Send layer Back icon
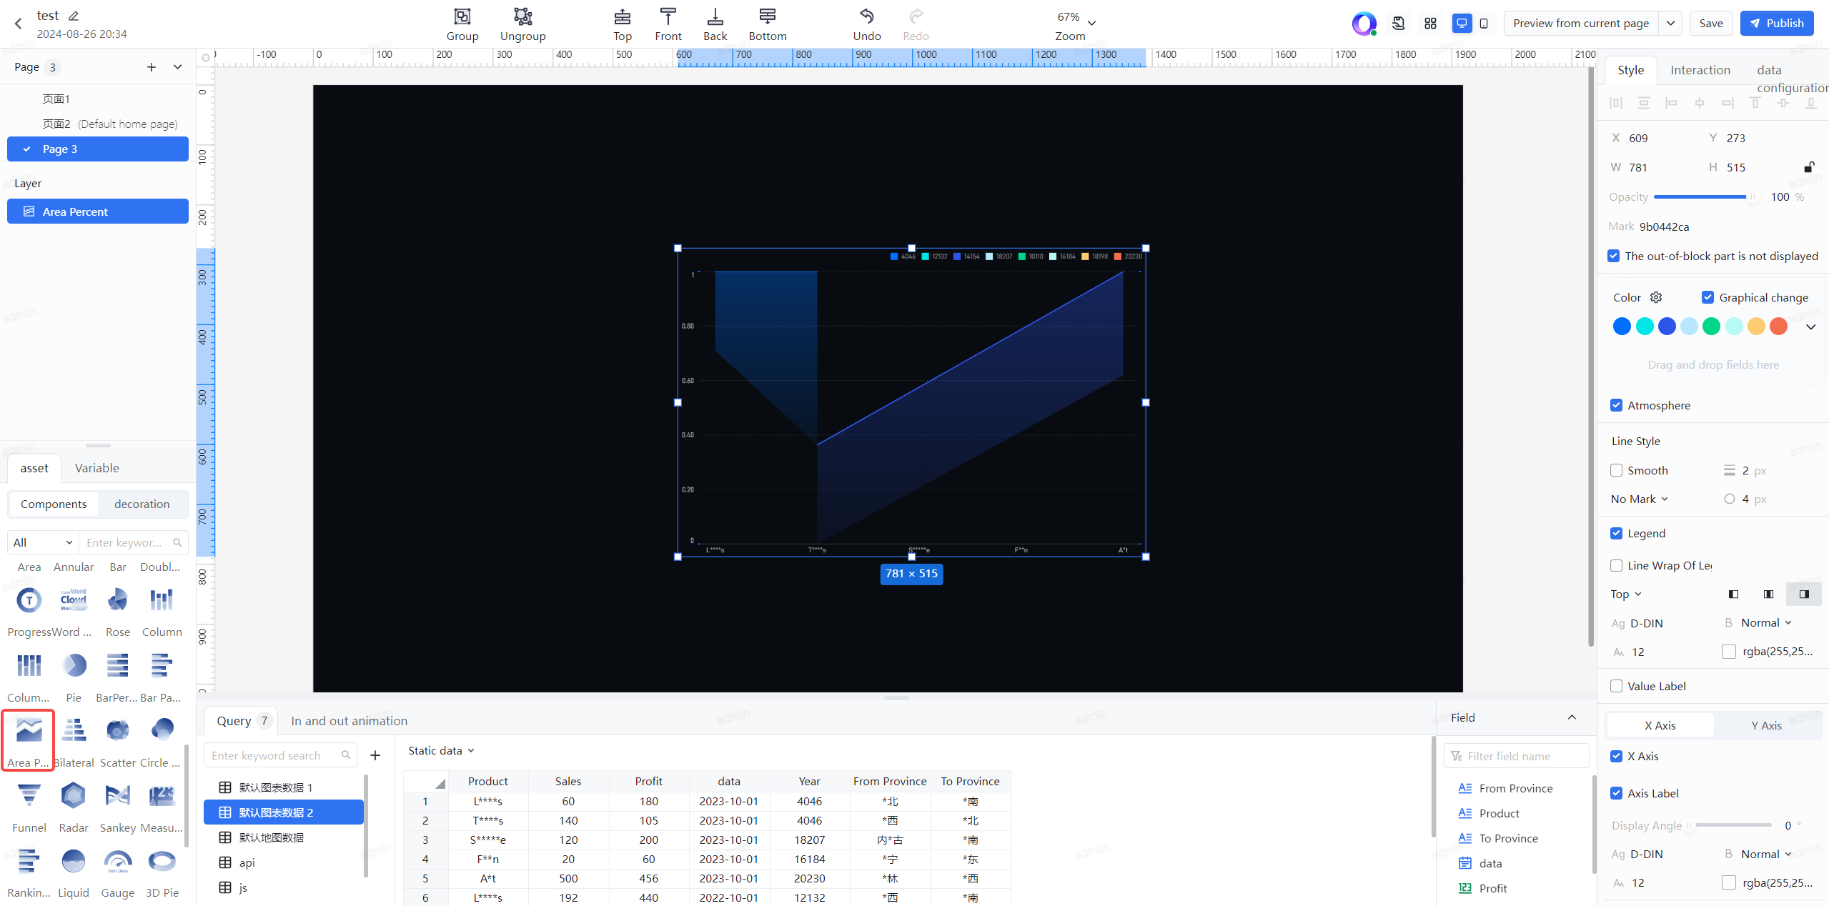The height and width of the screenshot is (906, 1829). pyautogui.click(x=715, y=16)
